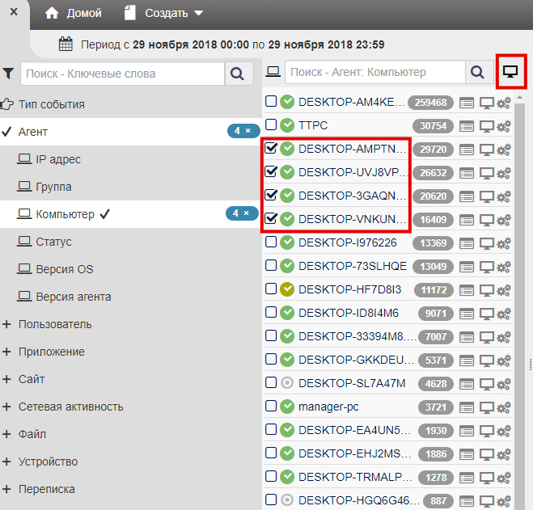Click the keyword search input field

pyautogui.click(x=122, y=74)
